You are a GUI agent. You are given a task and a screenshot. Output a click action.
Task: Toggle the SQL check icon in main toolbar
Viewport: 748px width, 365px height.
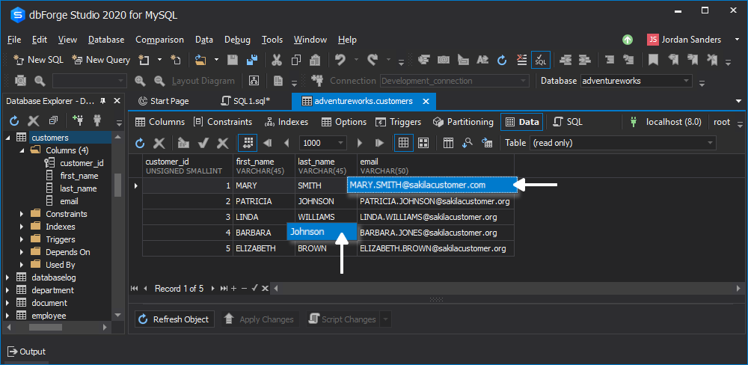pyautogui.click(x=541, y=60)
